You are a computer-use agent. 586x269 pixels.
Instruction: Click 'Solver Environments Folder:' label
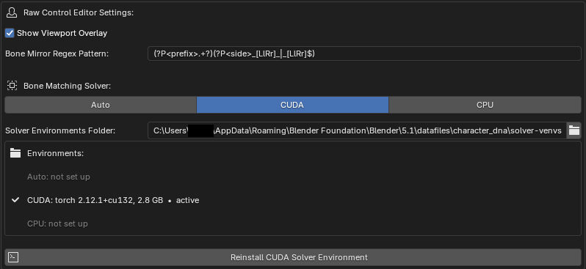[60, 131]
